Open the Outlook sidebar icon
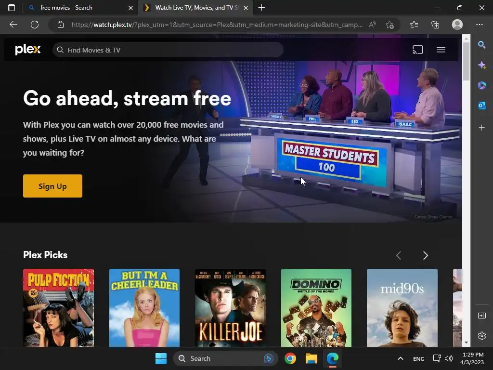 pos(481,106)
